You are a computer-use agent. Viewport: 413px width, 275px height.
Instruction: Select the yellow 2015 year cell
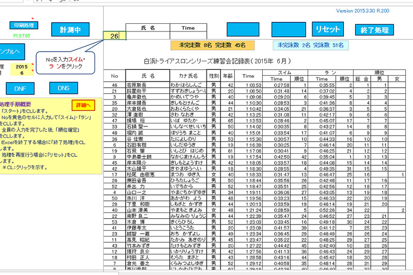click(22, 67)
